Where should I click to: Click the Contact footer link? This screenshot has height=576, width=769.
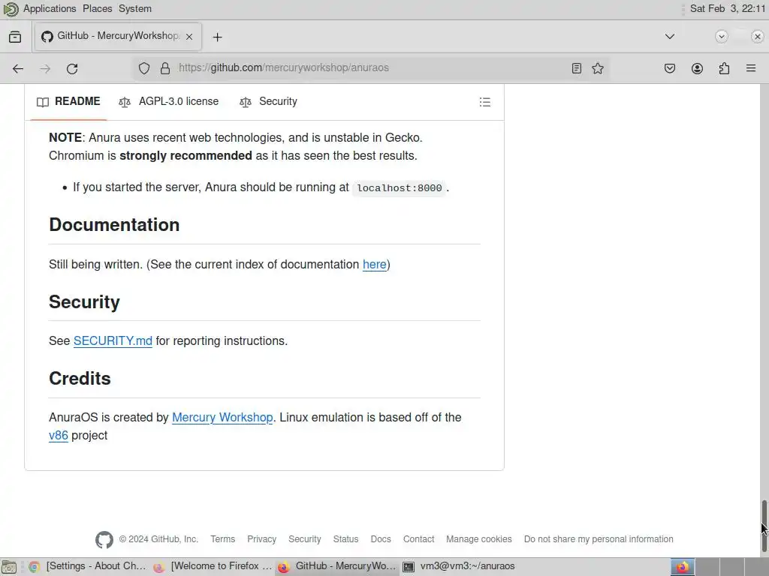click(418, 539)
